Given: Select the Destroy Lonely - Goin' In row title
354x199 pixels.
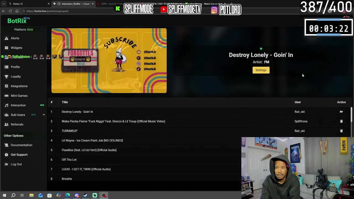Looking at the screenshot, I should pos(77,112).
